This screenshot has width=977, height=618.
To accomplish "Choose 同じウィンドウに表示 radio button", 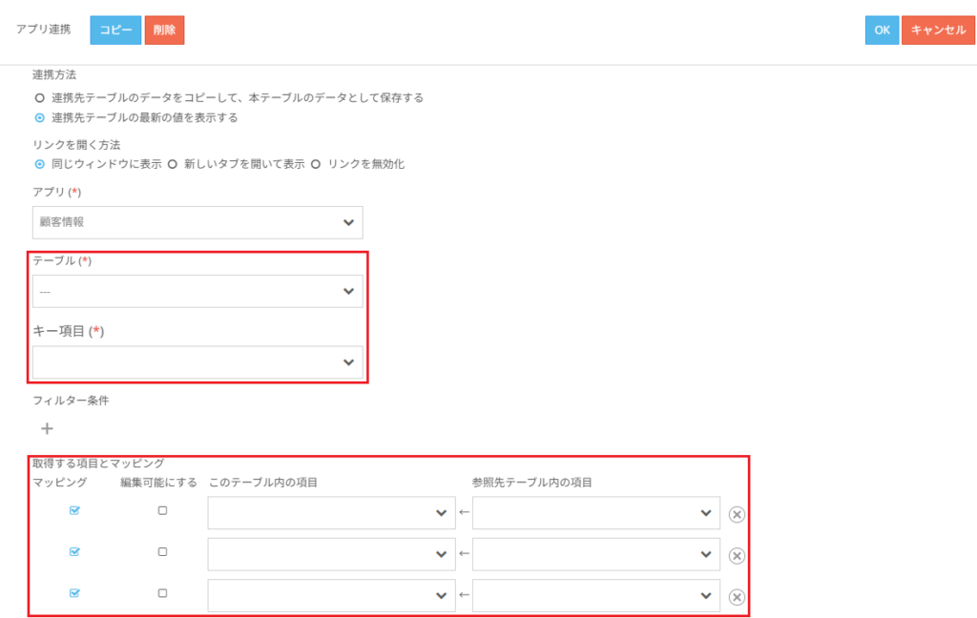I will point(39,164).
